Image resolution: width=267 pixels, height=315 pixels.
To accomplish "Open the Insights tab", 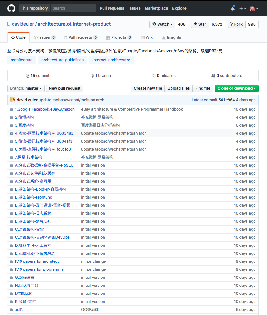I will tap(171, 37).
